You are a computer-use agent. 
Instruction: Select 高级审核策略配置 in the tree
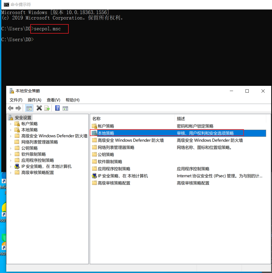coord(38,173)
